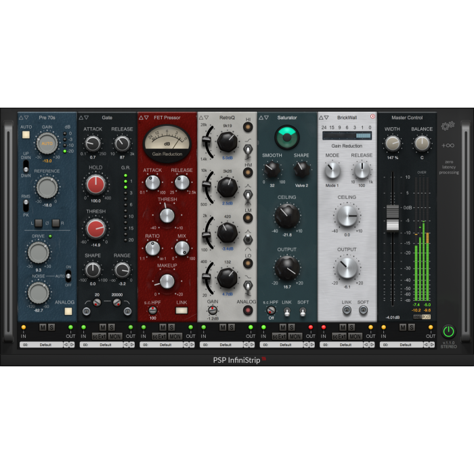Click right channel phase button R
The image size is (474, 474).
pyautogui.click(x=56, y=223)
